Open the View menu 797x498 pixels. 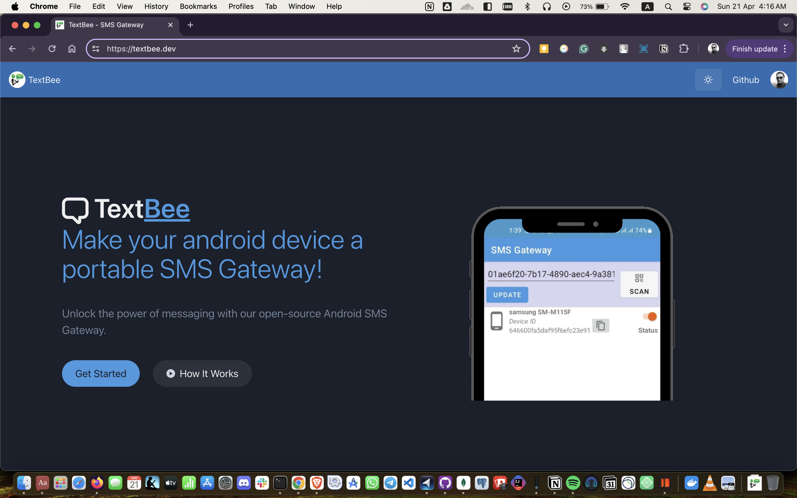point(125,6)
